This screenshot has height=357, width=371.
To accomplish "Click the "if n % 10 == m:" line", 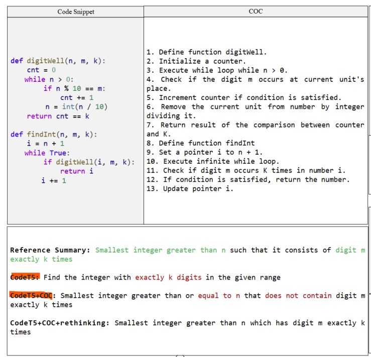I will (x=74, y=88).
